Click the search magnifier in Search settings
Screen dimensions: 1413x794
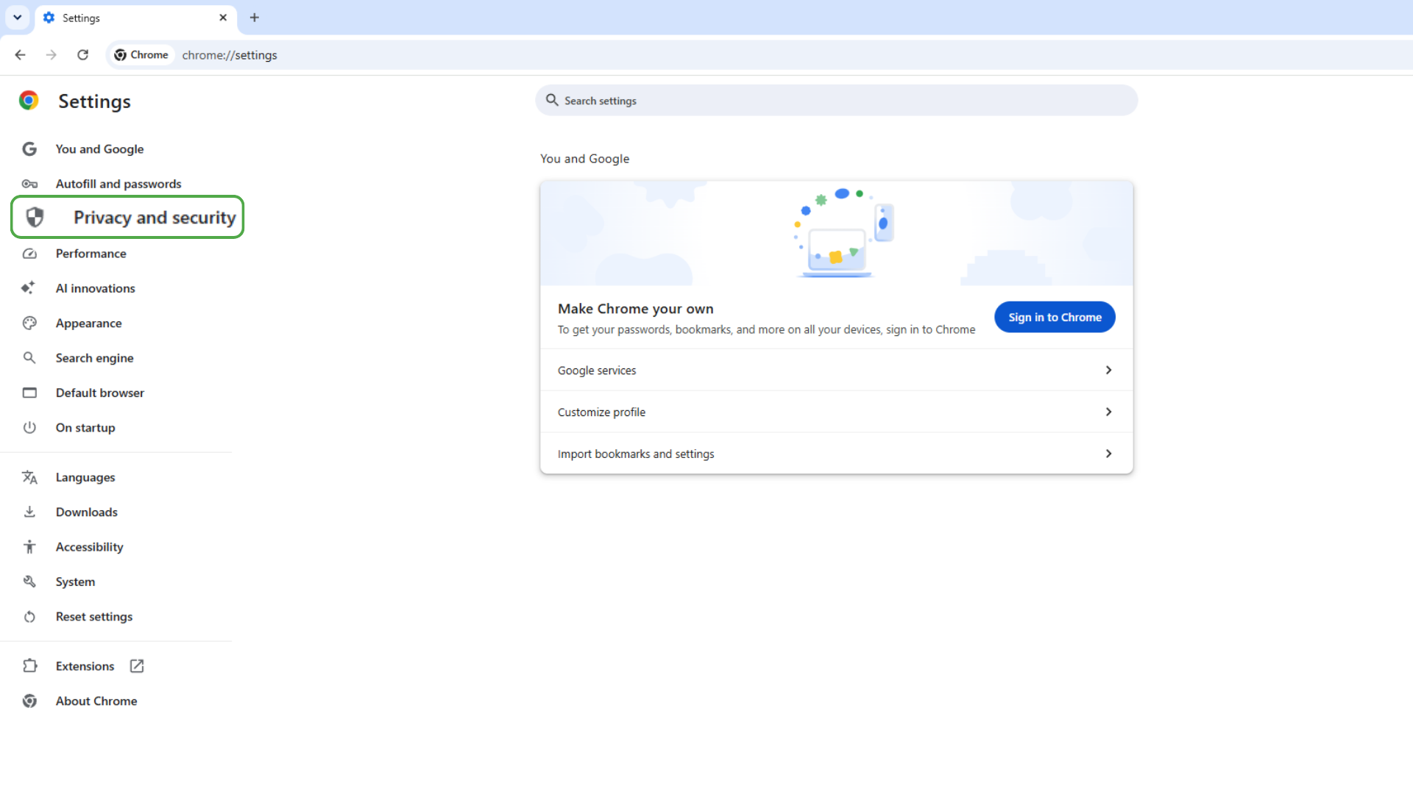552,100
